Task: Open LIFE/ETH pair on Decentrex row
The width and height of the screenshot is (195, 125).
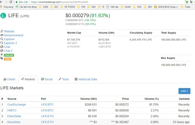Action: [47, 122]
